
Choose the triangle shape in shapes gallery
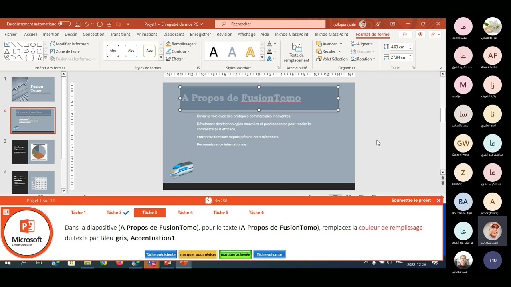tap(7, 51)
